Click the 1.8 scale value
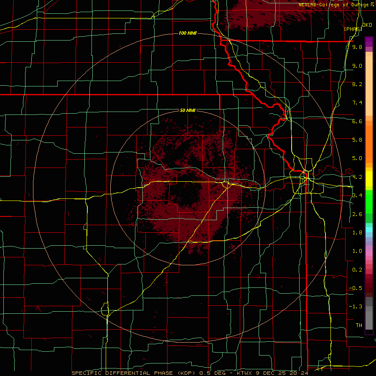376x376 pixels. [x=357, y=233]
